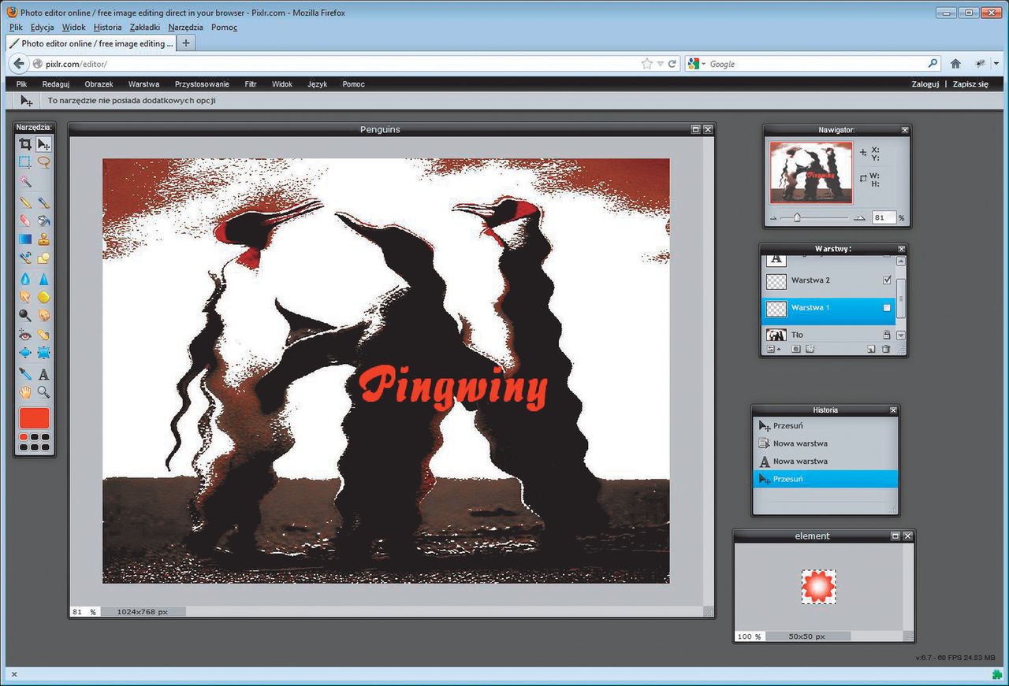Select the Gradient tool
The height and width of the screenshot is (686, 1009).
tap(25, 239)
